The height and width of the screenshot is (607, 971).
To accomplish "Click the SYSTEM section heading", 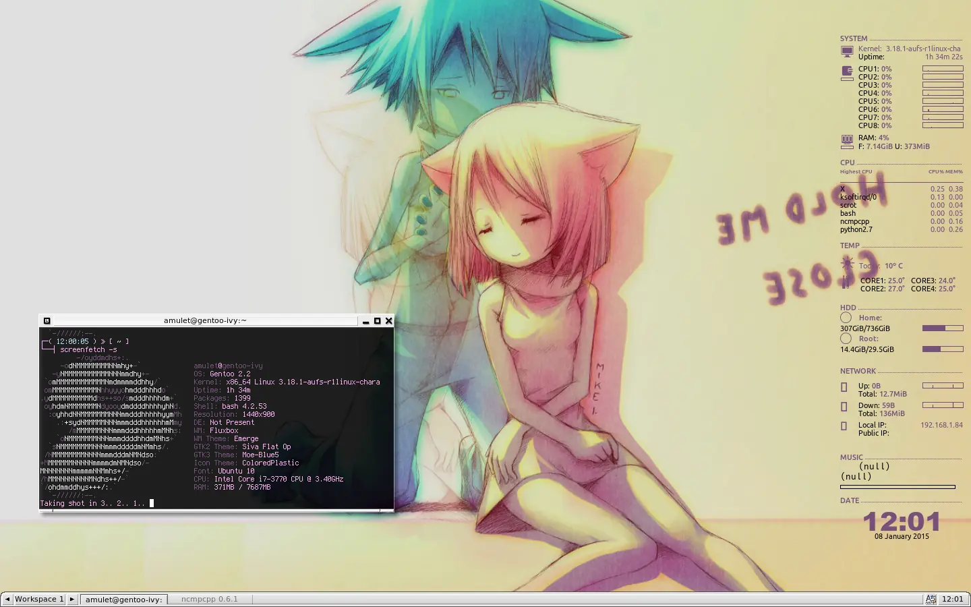I will click(x=854, y=38).
